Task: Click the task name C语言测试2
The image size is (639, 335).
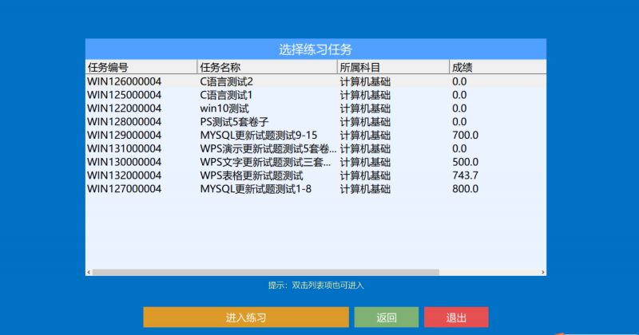Action: coord(226,81)
